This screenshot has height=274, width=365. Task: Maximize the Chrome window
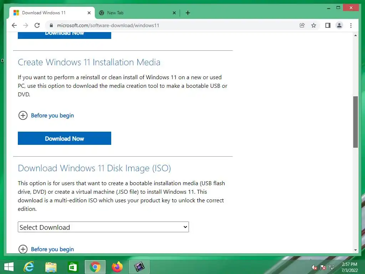point(339,8)
